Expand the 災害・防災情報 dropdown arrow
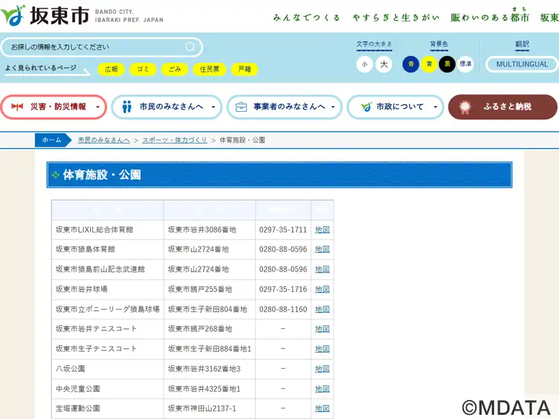Viewport: 559px width, 419px height. click(98, 108)
